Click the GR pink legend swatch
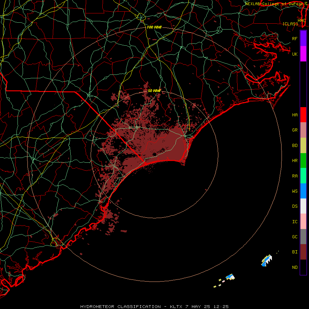The height and width of the screenshot is (309, 309). point(303,130)
